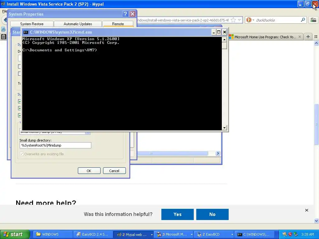Image resolution: width=319 pixels, height=239 pixels.
Task: Click the command prompt scrollbar up arrow
Action: coord(224,40)
